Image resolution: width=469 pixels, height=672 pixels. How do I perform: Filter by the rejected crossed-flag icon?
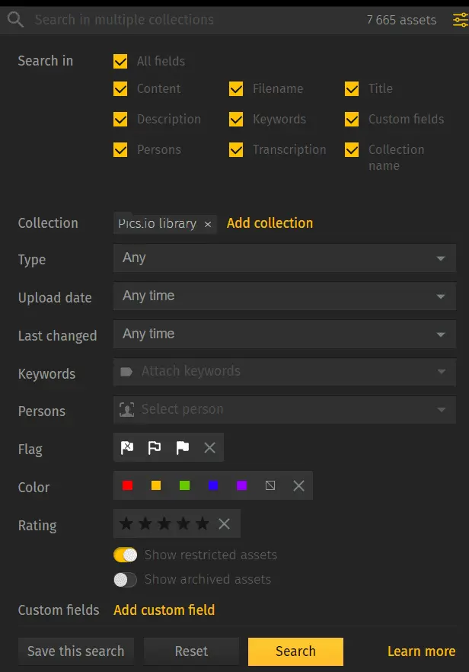[x=127, y=447]
